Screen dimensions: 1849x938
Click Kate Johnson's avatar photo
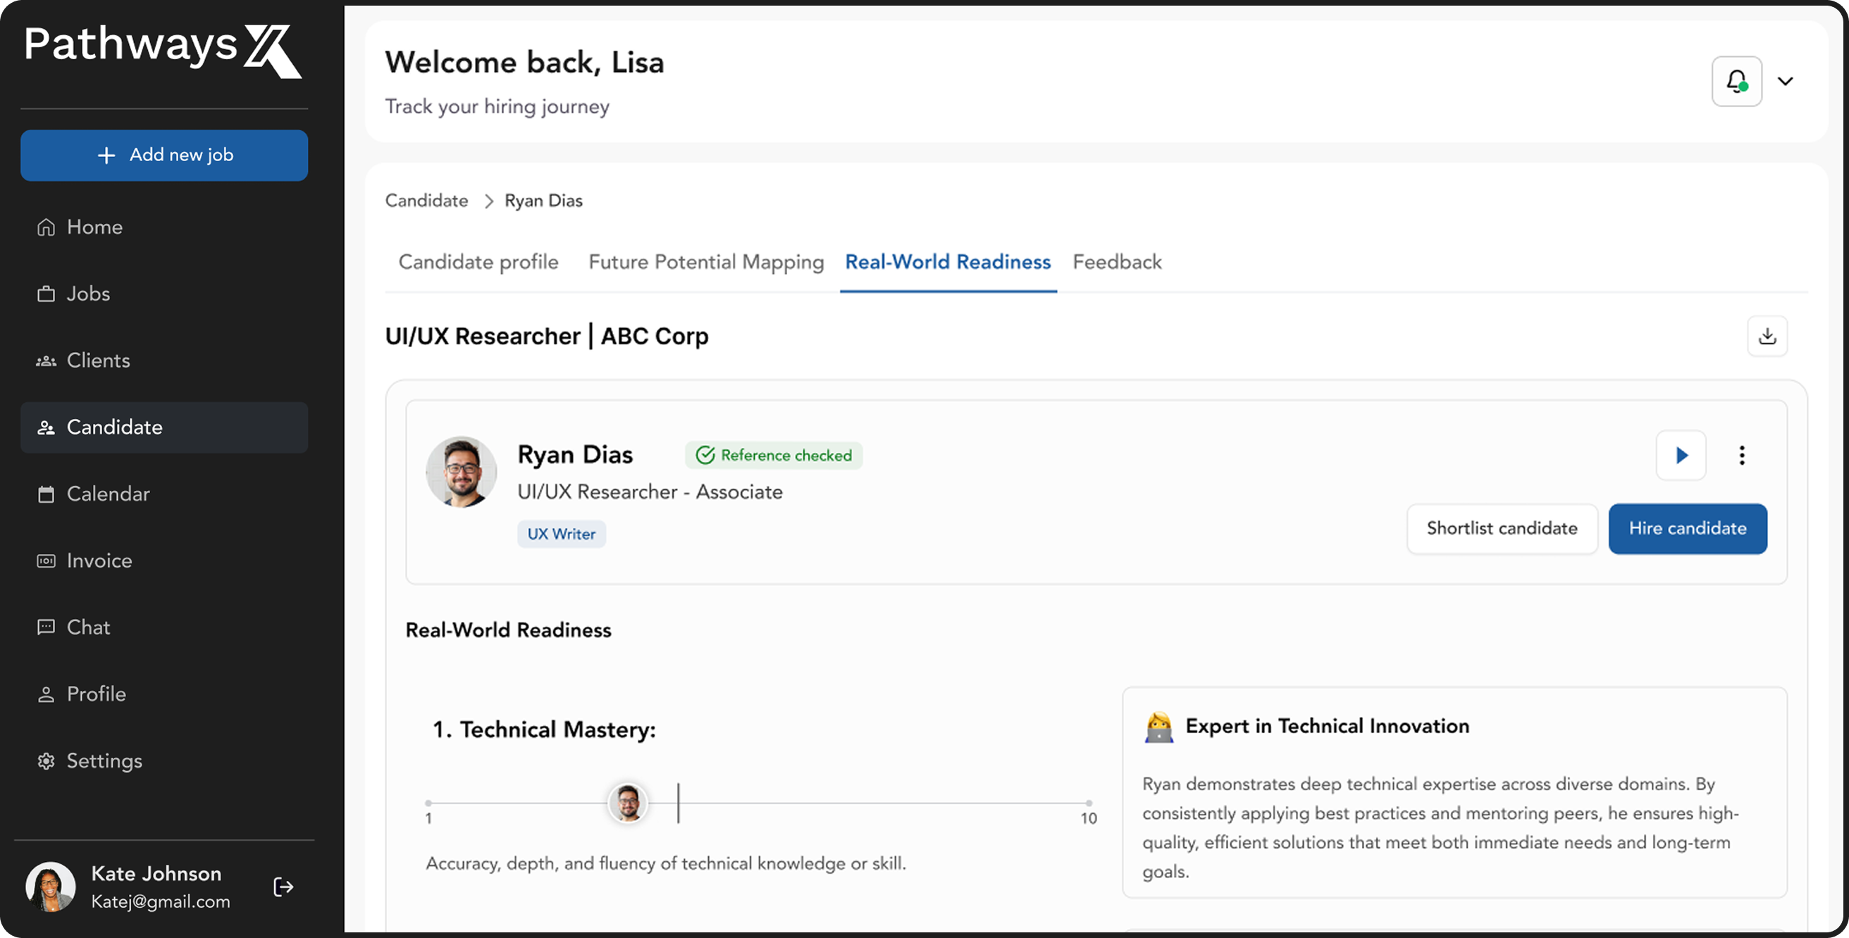tap(50, 887)
